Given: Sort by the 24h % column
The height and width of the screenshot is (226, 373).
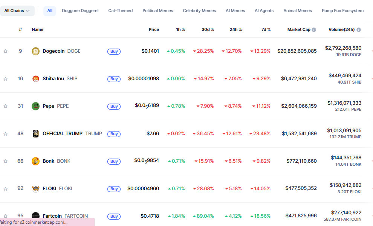Looking at the screenshot, I should click(236, 29).
